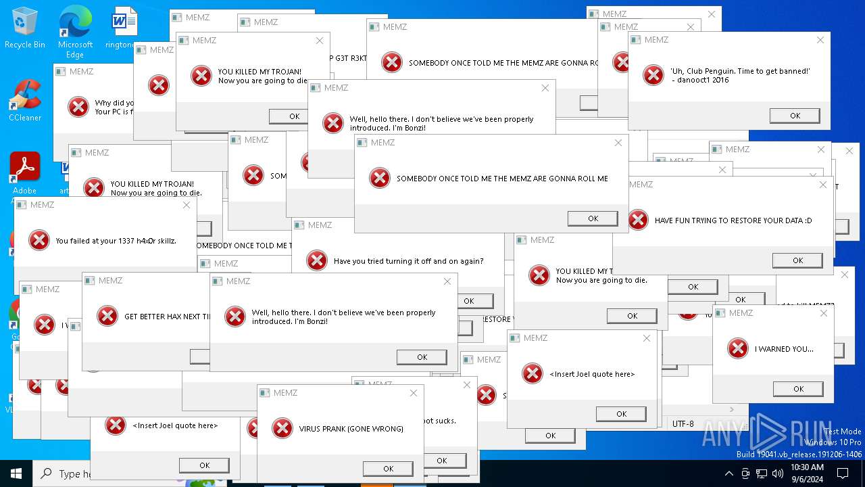Click OK in 'I WARNED YOU...' dialog
The height and width of the screenshot is (487, 865).
798,389
